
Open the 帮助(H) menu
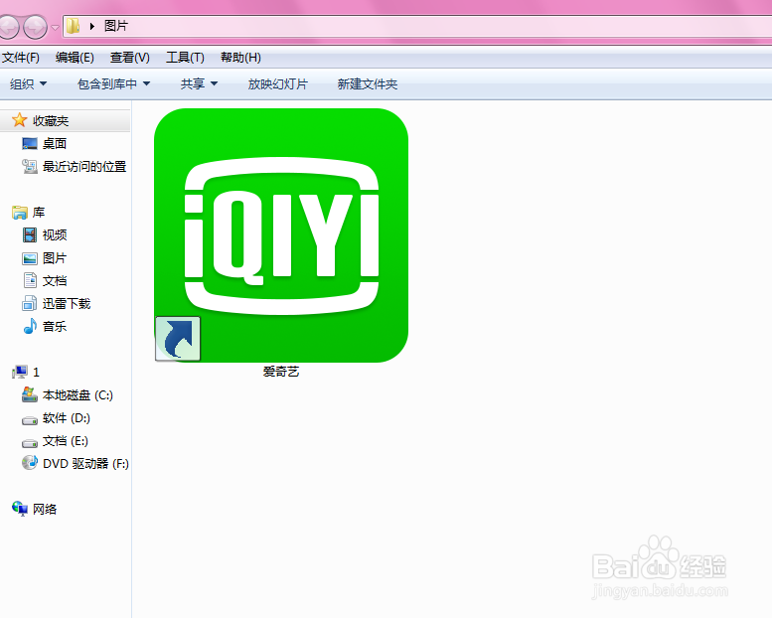(x=240, y=58)
